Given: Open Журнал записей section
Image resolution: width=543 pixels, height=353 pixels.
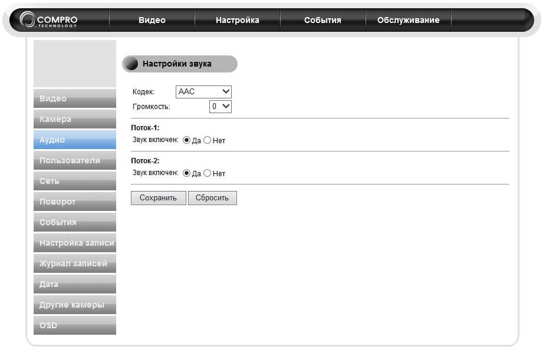Looking at the screenshot, I should click(x=75, y=263).
